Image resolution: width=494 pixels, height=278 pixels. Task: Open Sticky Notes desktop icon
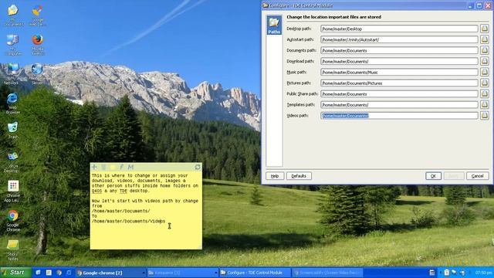pyautogui.click(x=12, y=250)
